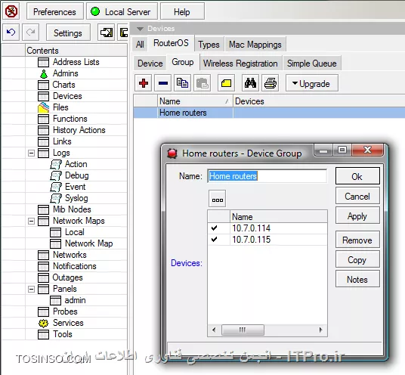This screenshot has height=375, width=405.
Task: Collapse the Logs tree node
Action: pyautogui.click(x=31, y=153)
